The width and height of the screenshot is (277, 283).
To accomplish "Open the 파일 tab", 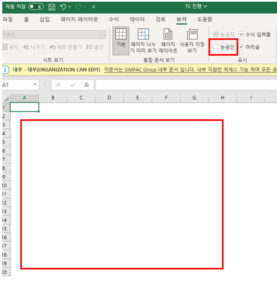I will [8, 19].
